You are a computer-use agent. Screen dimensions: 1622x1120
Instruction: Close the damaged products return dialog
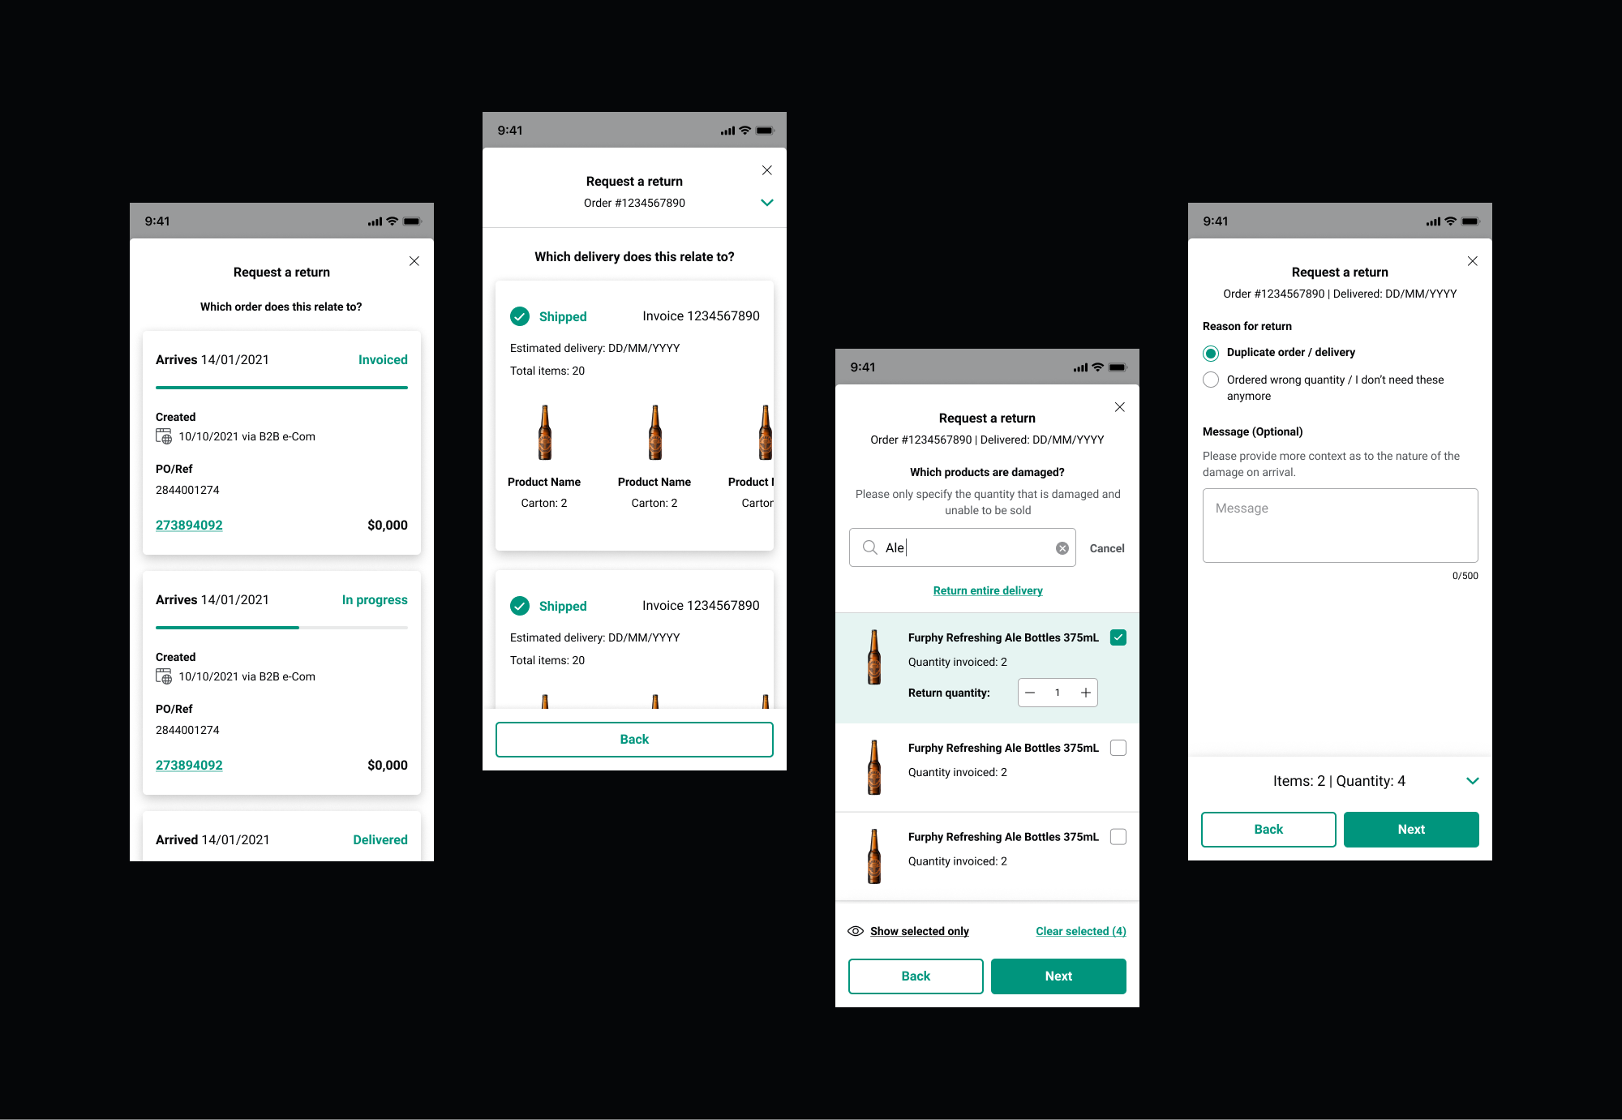[x=1119, y=407]
